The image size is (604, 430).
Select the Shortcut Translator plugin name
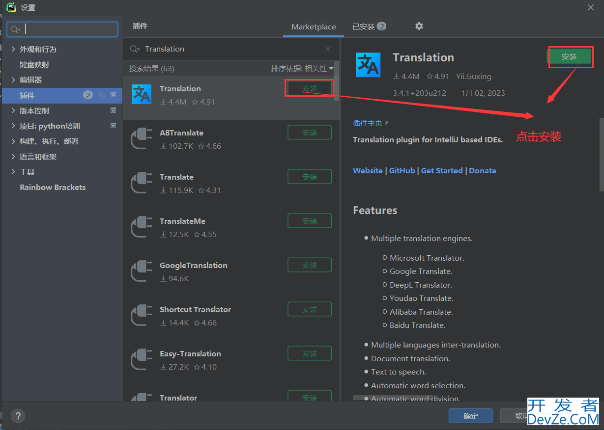[x=195, y=309]
